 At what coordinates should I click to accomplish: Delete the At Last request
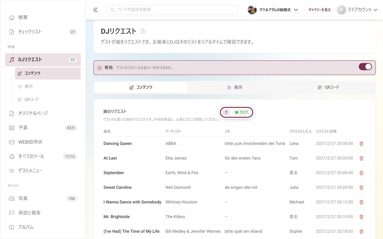[361, 158]
